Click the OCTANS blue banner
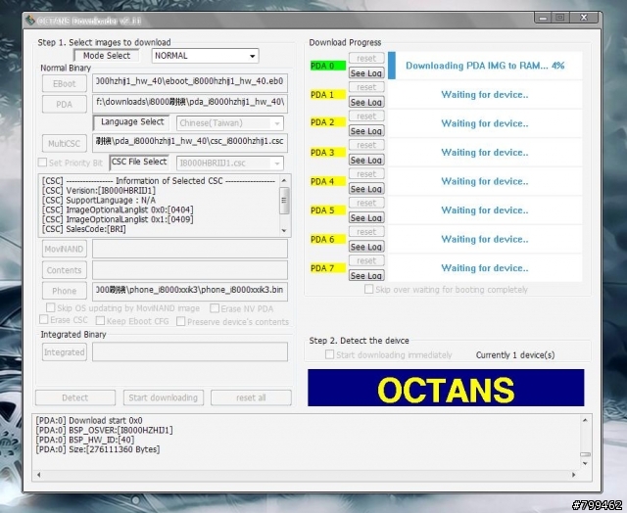This screenshot has width=627, height=513. 446,388
